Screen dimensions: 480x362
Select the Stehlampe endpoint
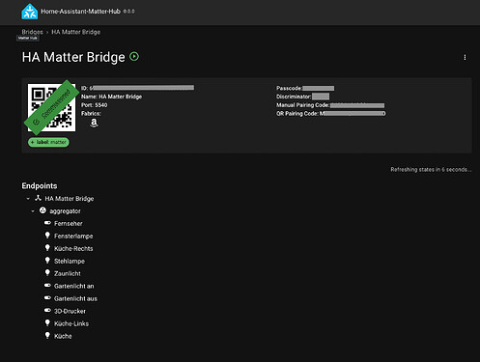pyautogui.click(x=70, y=261)
